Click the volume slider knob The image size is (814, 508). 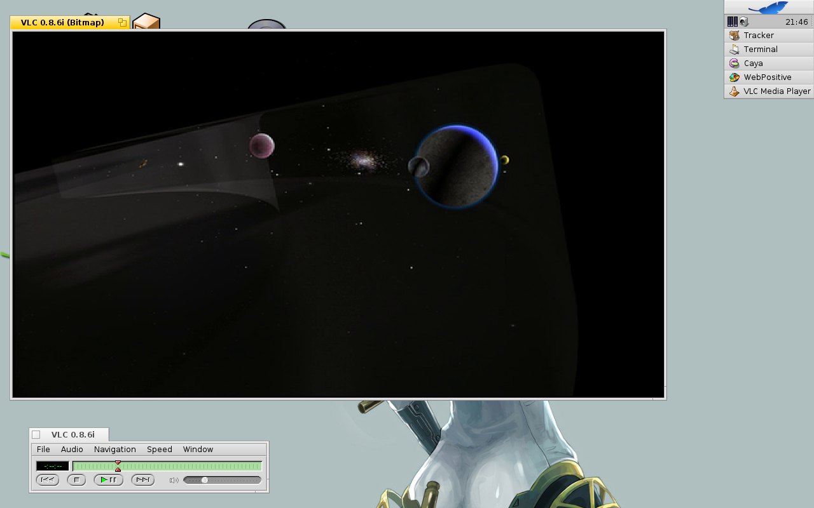[205, 480]
